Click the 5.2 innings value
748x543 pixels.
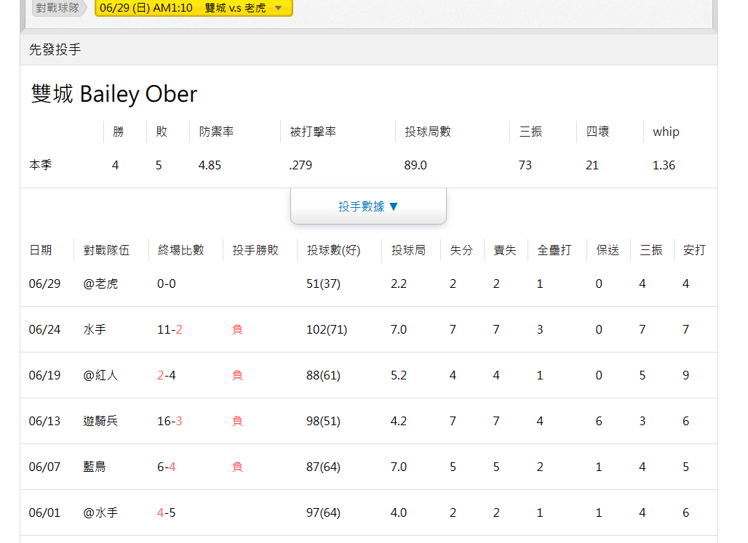[x=399, y=376]
